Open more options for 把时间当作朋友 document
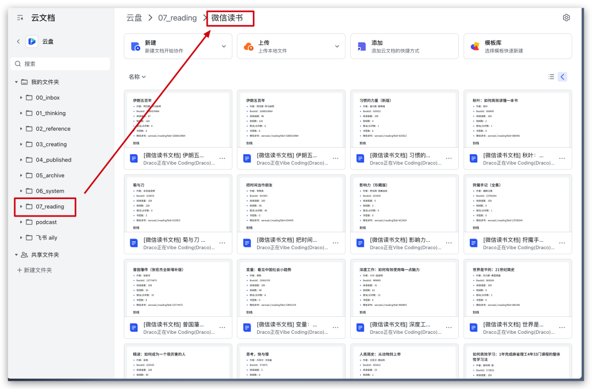 335,243
